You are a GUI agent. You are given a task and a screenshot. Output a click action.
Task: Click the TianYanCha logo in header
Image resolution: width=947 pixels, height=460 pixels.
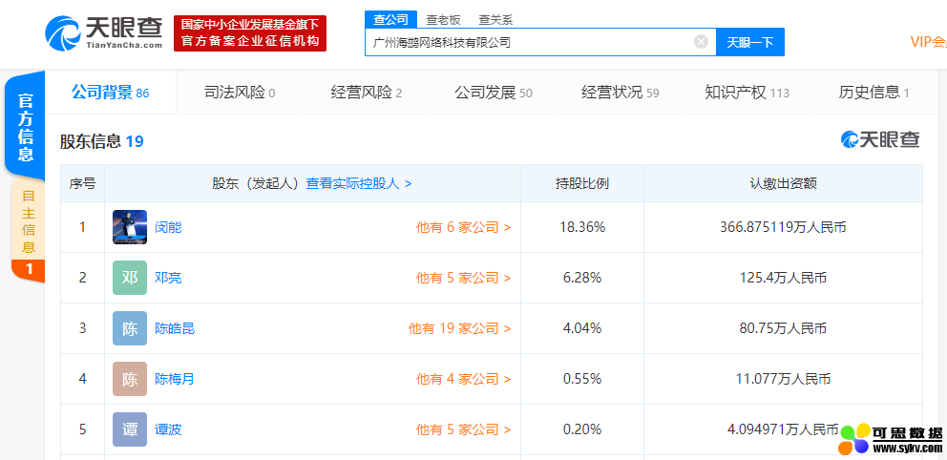pos(103,32)
